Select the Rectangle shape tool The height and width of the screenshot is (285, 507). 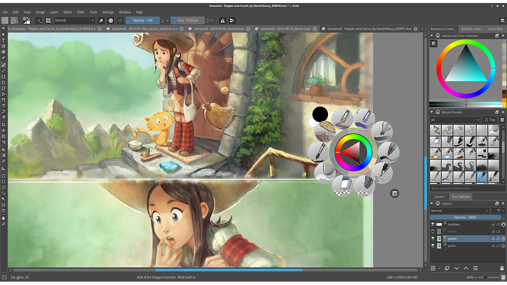3,77
